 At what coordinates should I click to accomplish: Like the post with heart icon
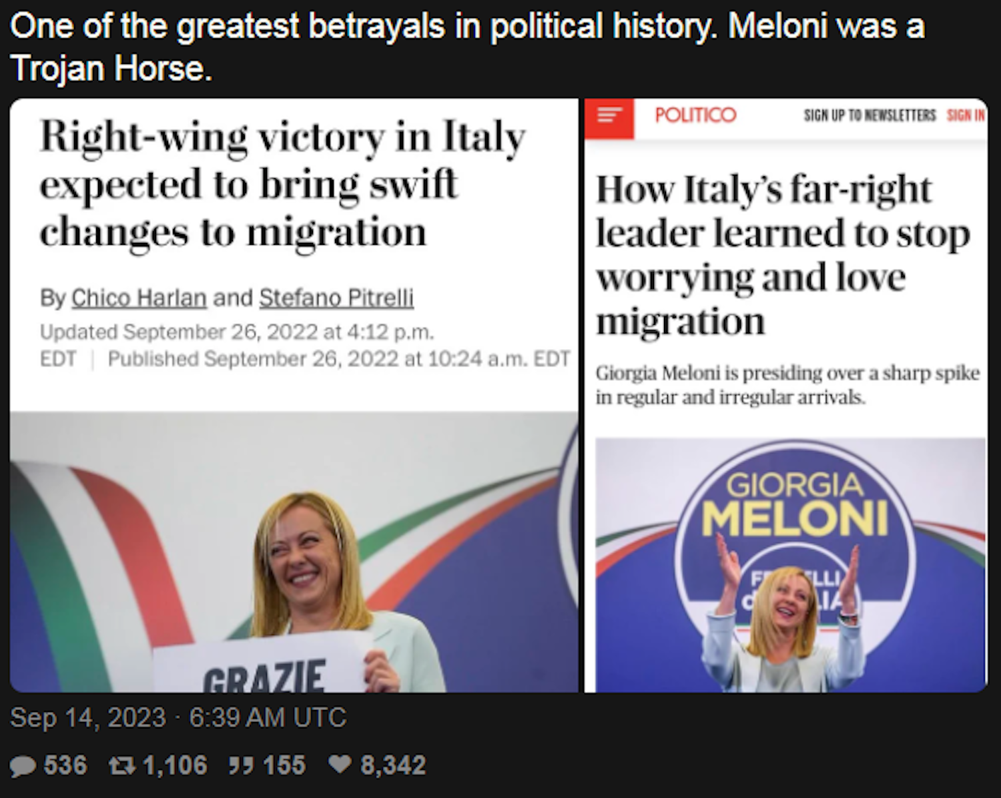click(x=340, y=764)
